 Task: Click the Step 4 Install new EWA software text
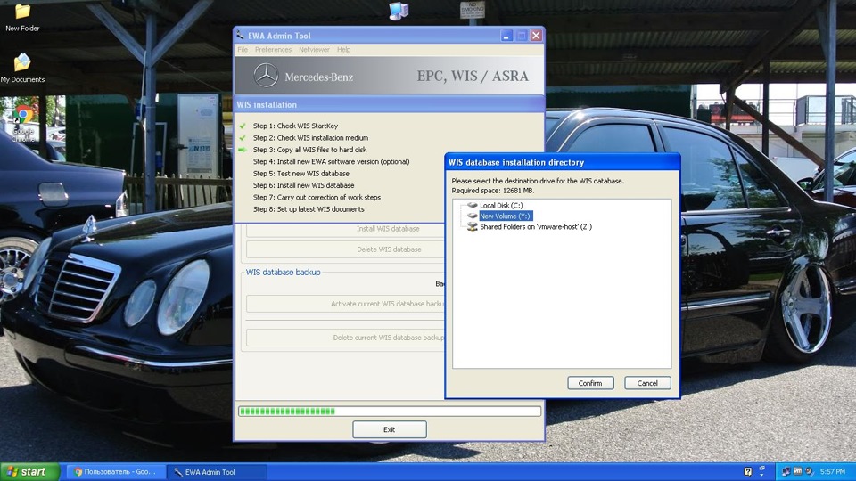(x=331, y=161)
